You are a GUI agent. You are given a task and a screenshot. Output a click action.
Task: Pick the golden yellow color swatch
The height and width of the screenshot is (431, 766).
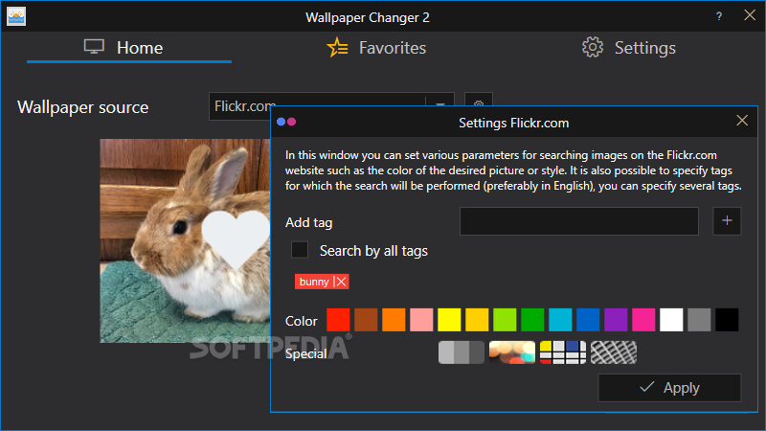click(477, 320)
